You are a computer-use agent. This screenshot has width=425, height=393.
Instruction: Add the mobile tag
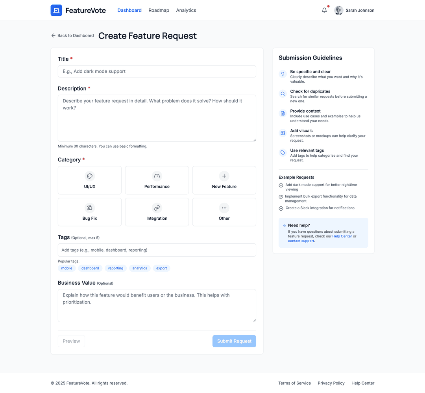[67, 268]
